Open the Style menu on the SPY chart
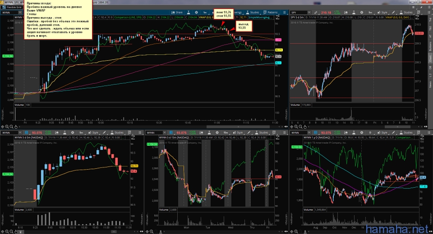Viewport: 433px width, 234px height. (382, 13)
